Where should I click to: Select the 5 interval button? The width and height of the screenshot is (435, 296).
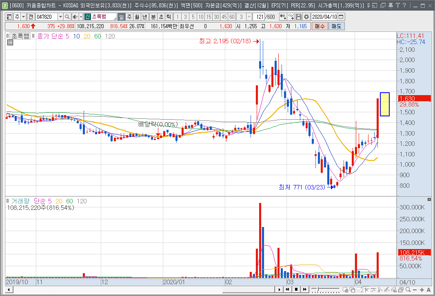[x=193, y=17]
